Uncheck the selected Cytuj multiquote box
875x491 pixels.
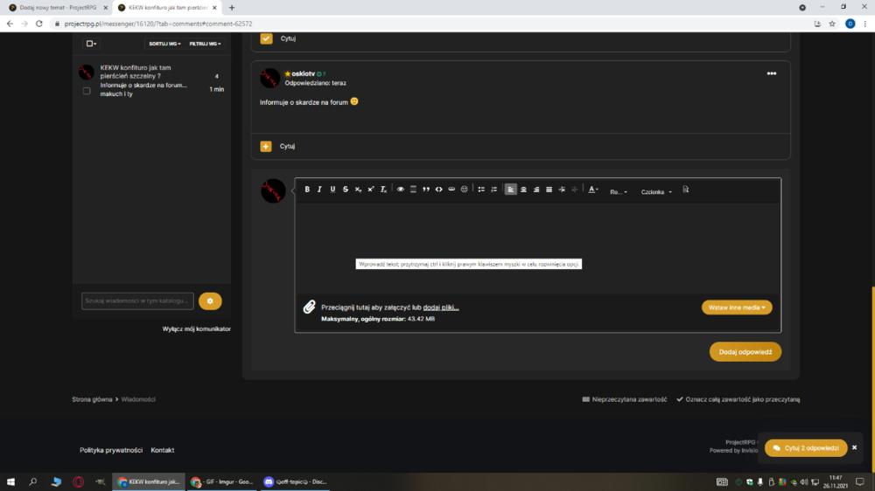pyautogui.click(x=266, y=38)
